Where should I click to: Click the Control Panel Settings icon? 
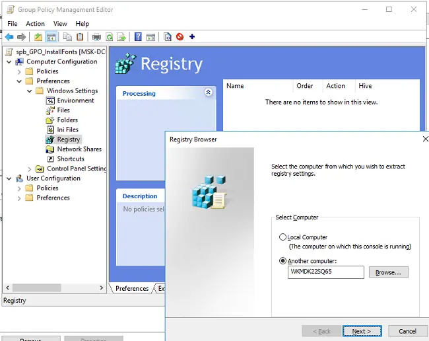[x=40, y=169]
